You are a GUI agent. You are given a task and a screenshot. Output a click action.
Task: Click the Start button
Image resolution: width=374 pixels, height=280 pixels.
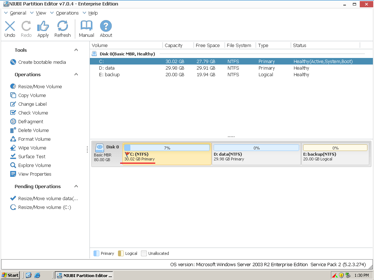click(x=10, y=275)
